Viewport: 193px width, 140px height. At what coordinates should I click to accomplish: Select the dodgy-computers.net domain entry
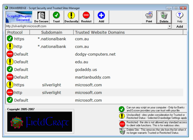pyautogui.click(x=95, y=54)
